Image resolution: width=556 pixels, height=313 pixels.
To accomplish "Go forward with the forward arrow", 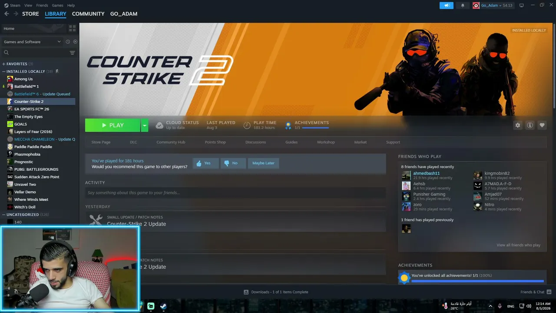I will [16, 14].
